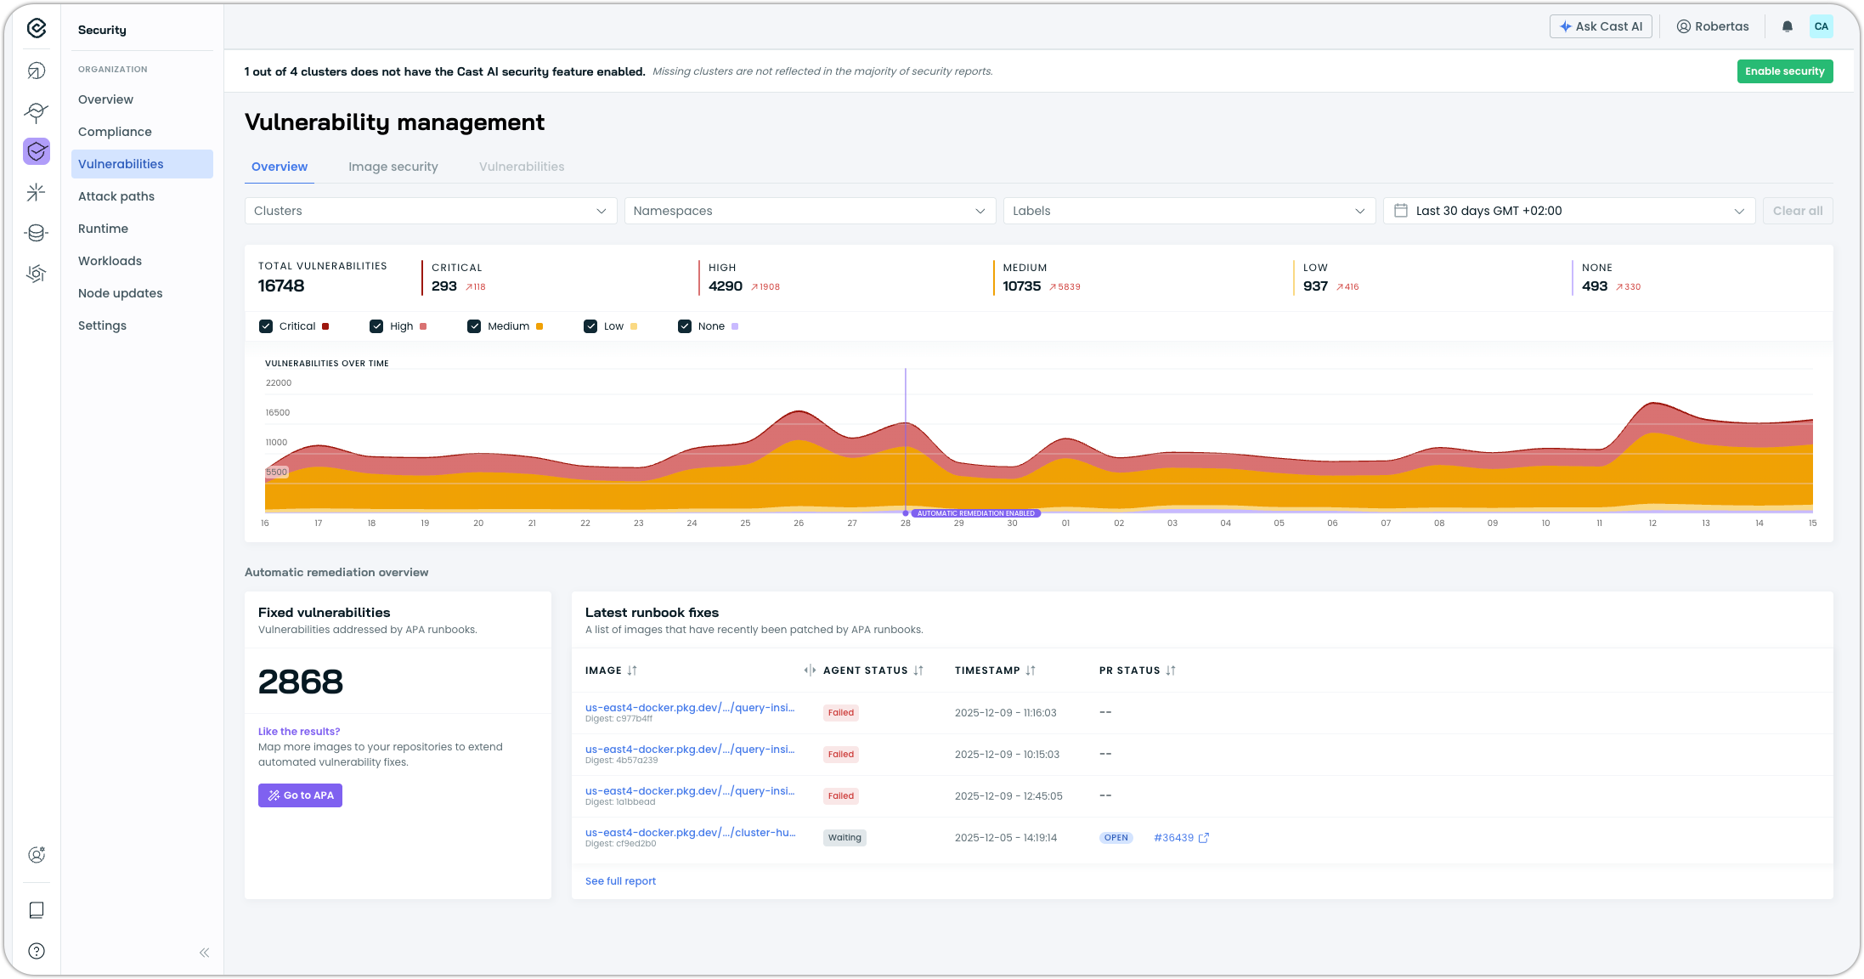Click the notifications bell icon

pos(1787,26)
